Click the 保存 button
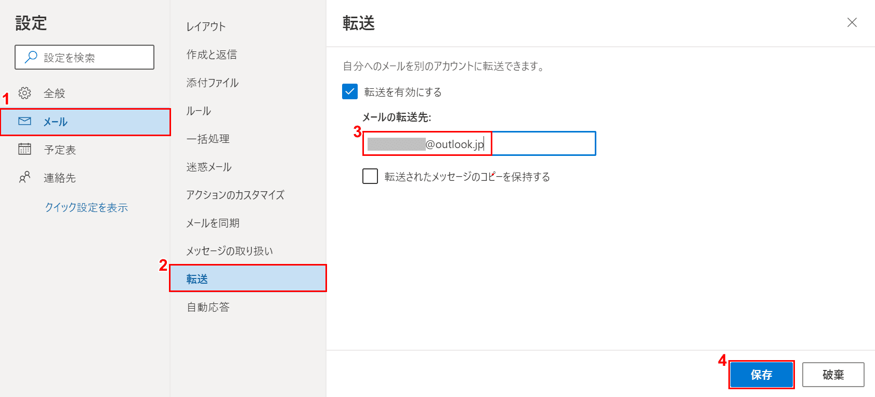Image resolution: width=875 pixels, height=397 pixels. [761, 375]
